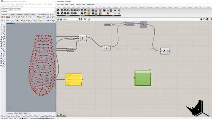Switch to the Right viewport tab
The image size is (212, 119).
point(26,113)
